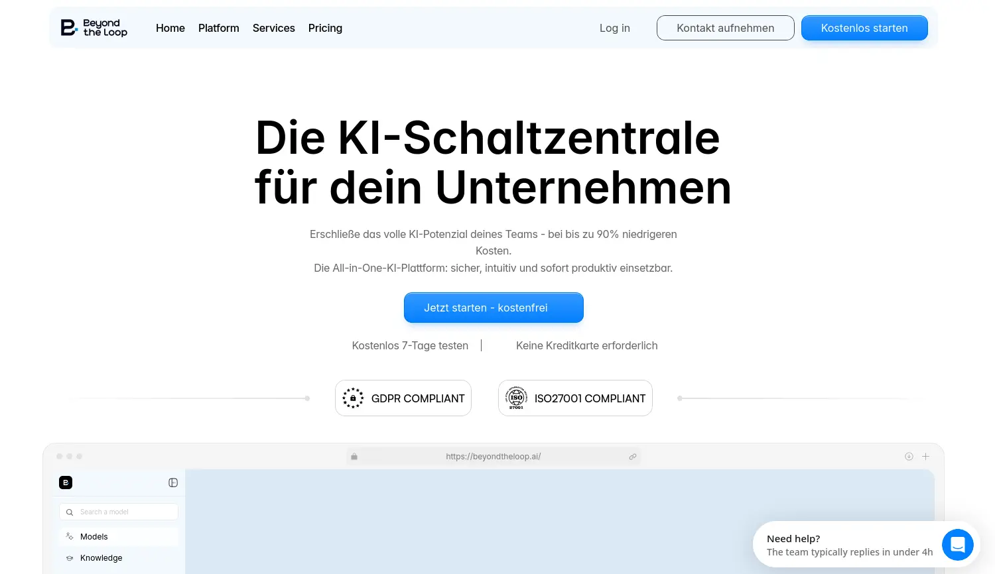
Task: Click the Beyond the Loop logo in navbar
Action: point(93,27)
